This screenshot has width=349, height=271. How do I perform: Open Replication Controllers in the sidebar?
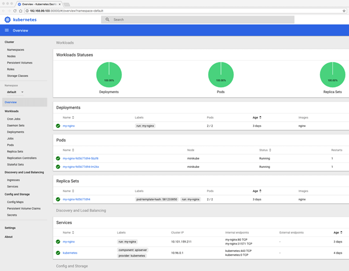pos(22,158)
